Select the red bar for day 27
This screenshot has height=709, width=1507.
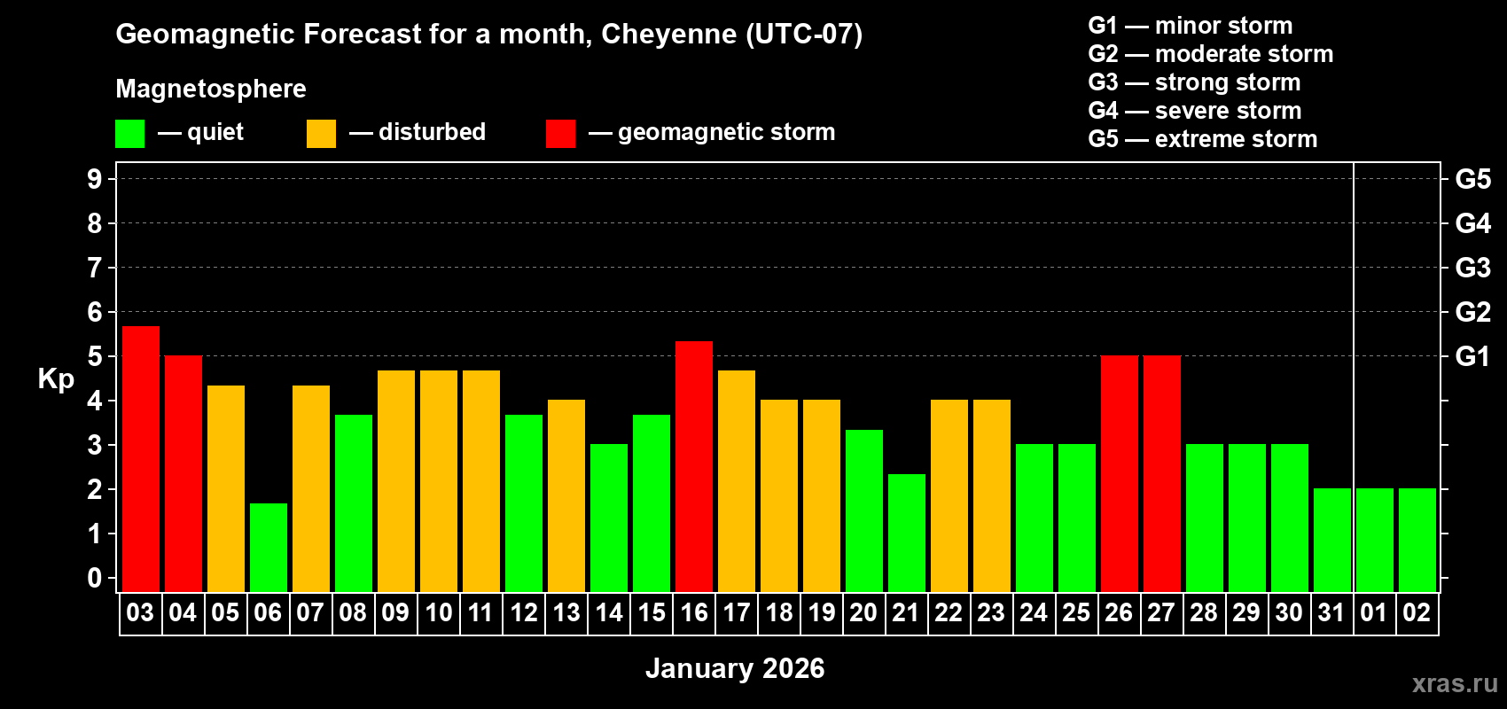point(1162,474)
